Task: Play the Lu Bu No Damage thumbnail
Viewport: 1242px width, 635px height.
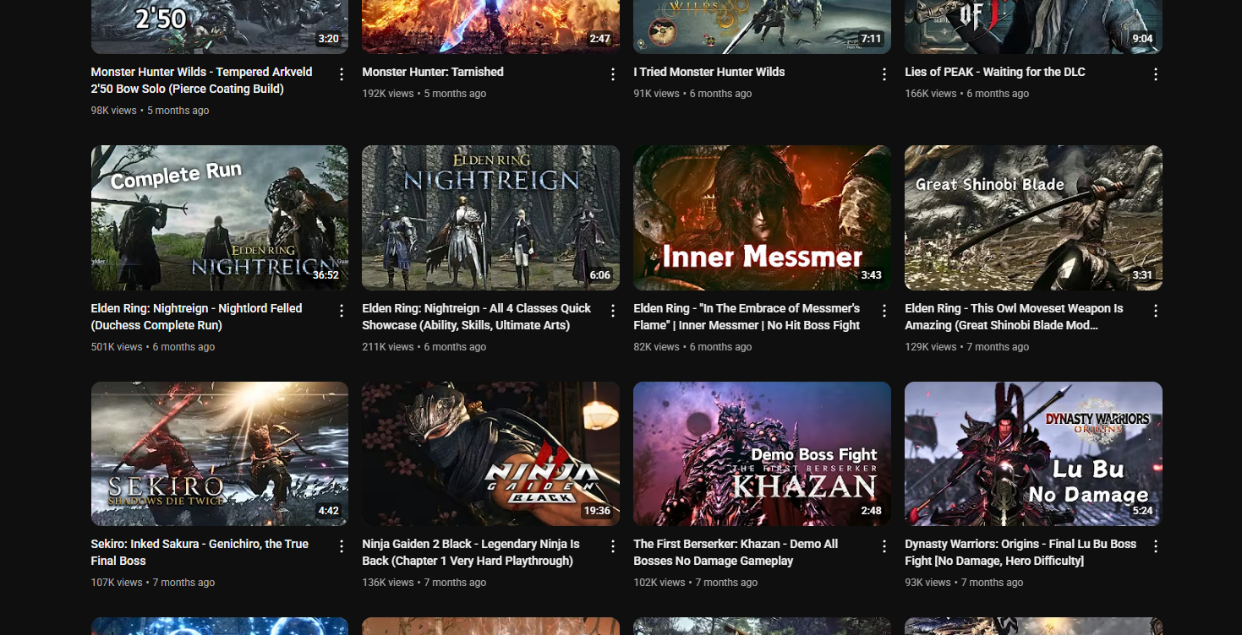Action: coord(1033,453)
